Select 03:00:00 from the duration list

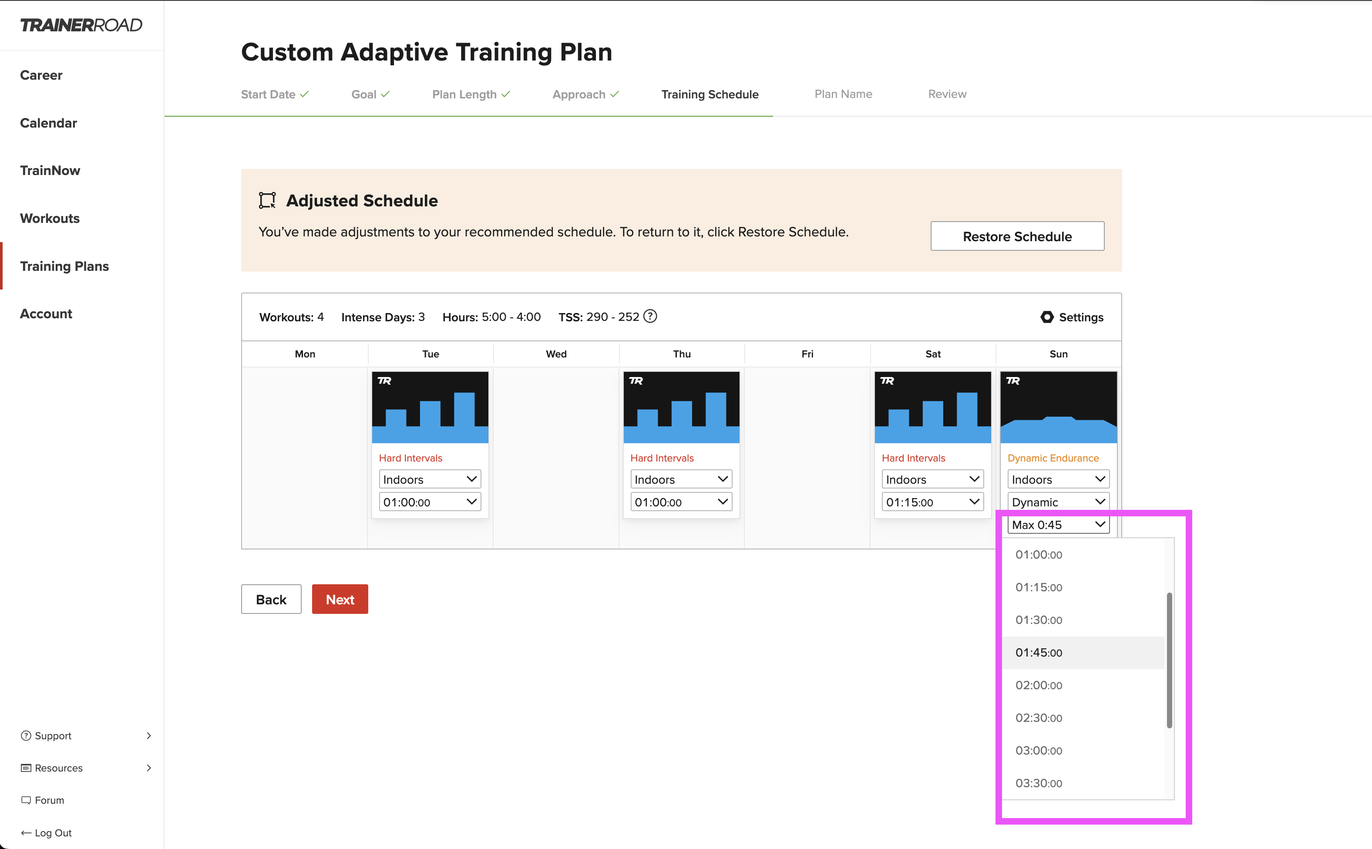1083,750
